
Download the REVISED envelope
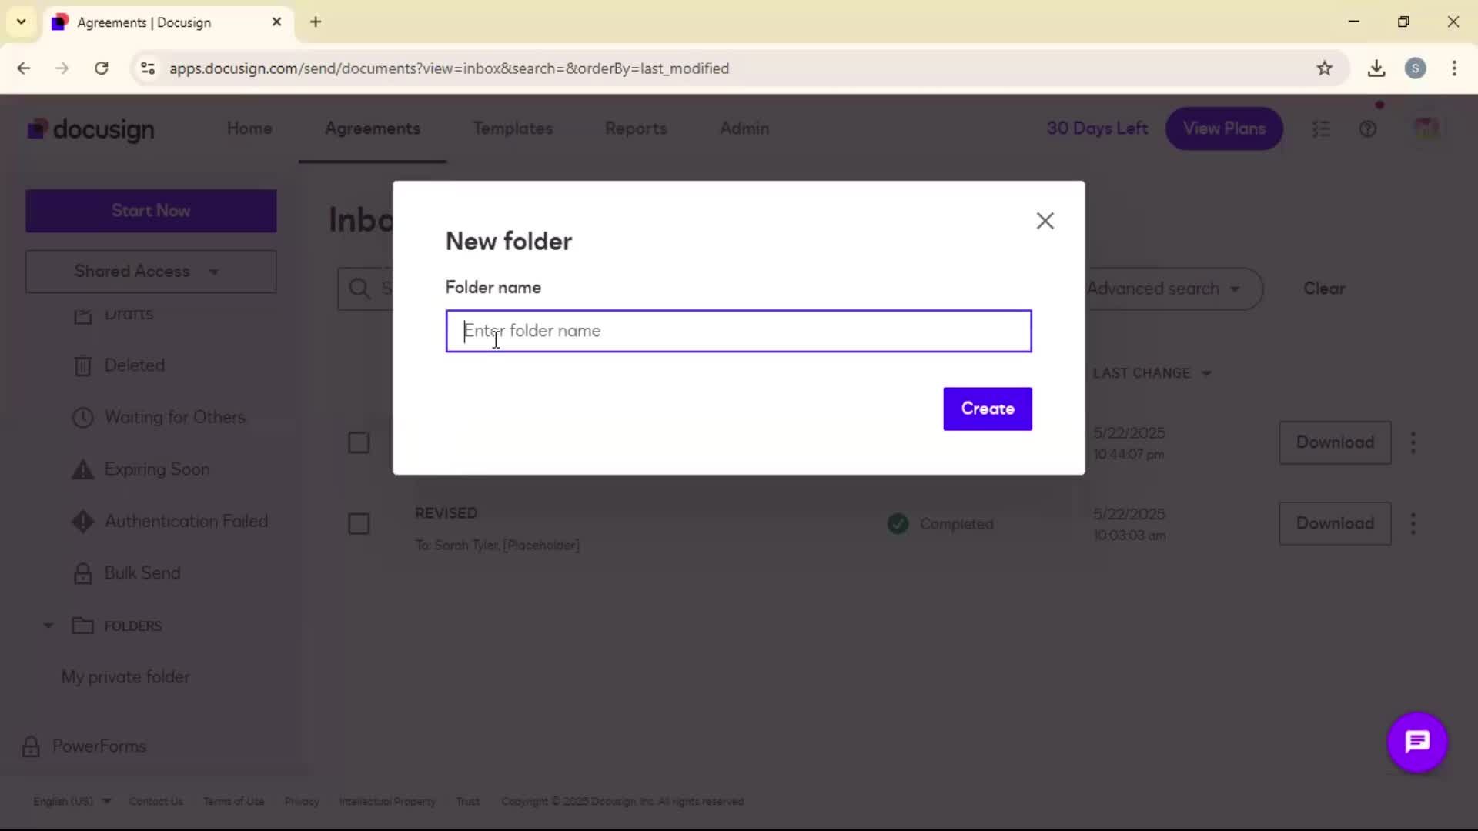[1335, 524]
